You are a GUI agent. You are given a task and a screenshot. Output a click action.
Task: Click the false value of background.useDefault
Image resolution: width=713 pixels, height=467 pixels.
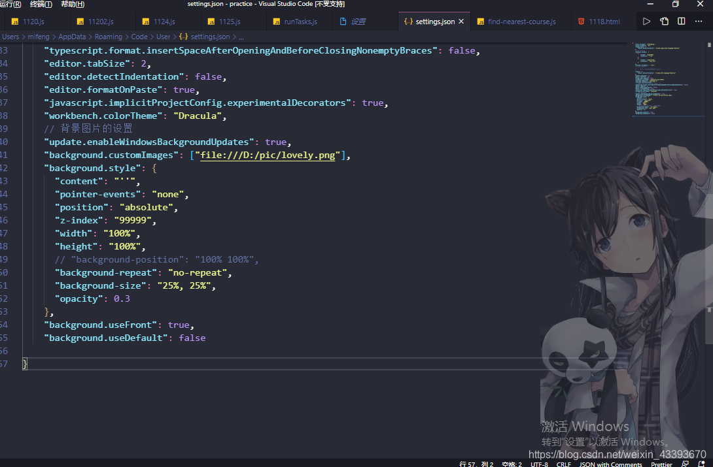[x=192, y=338]
